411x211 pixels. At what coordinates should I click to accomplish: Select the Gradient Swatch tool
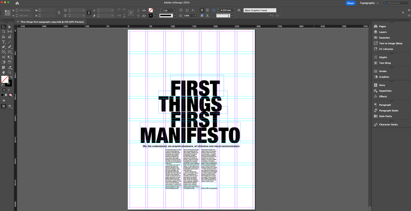click(4, 62)
